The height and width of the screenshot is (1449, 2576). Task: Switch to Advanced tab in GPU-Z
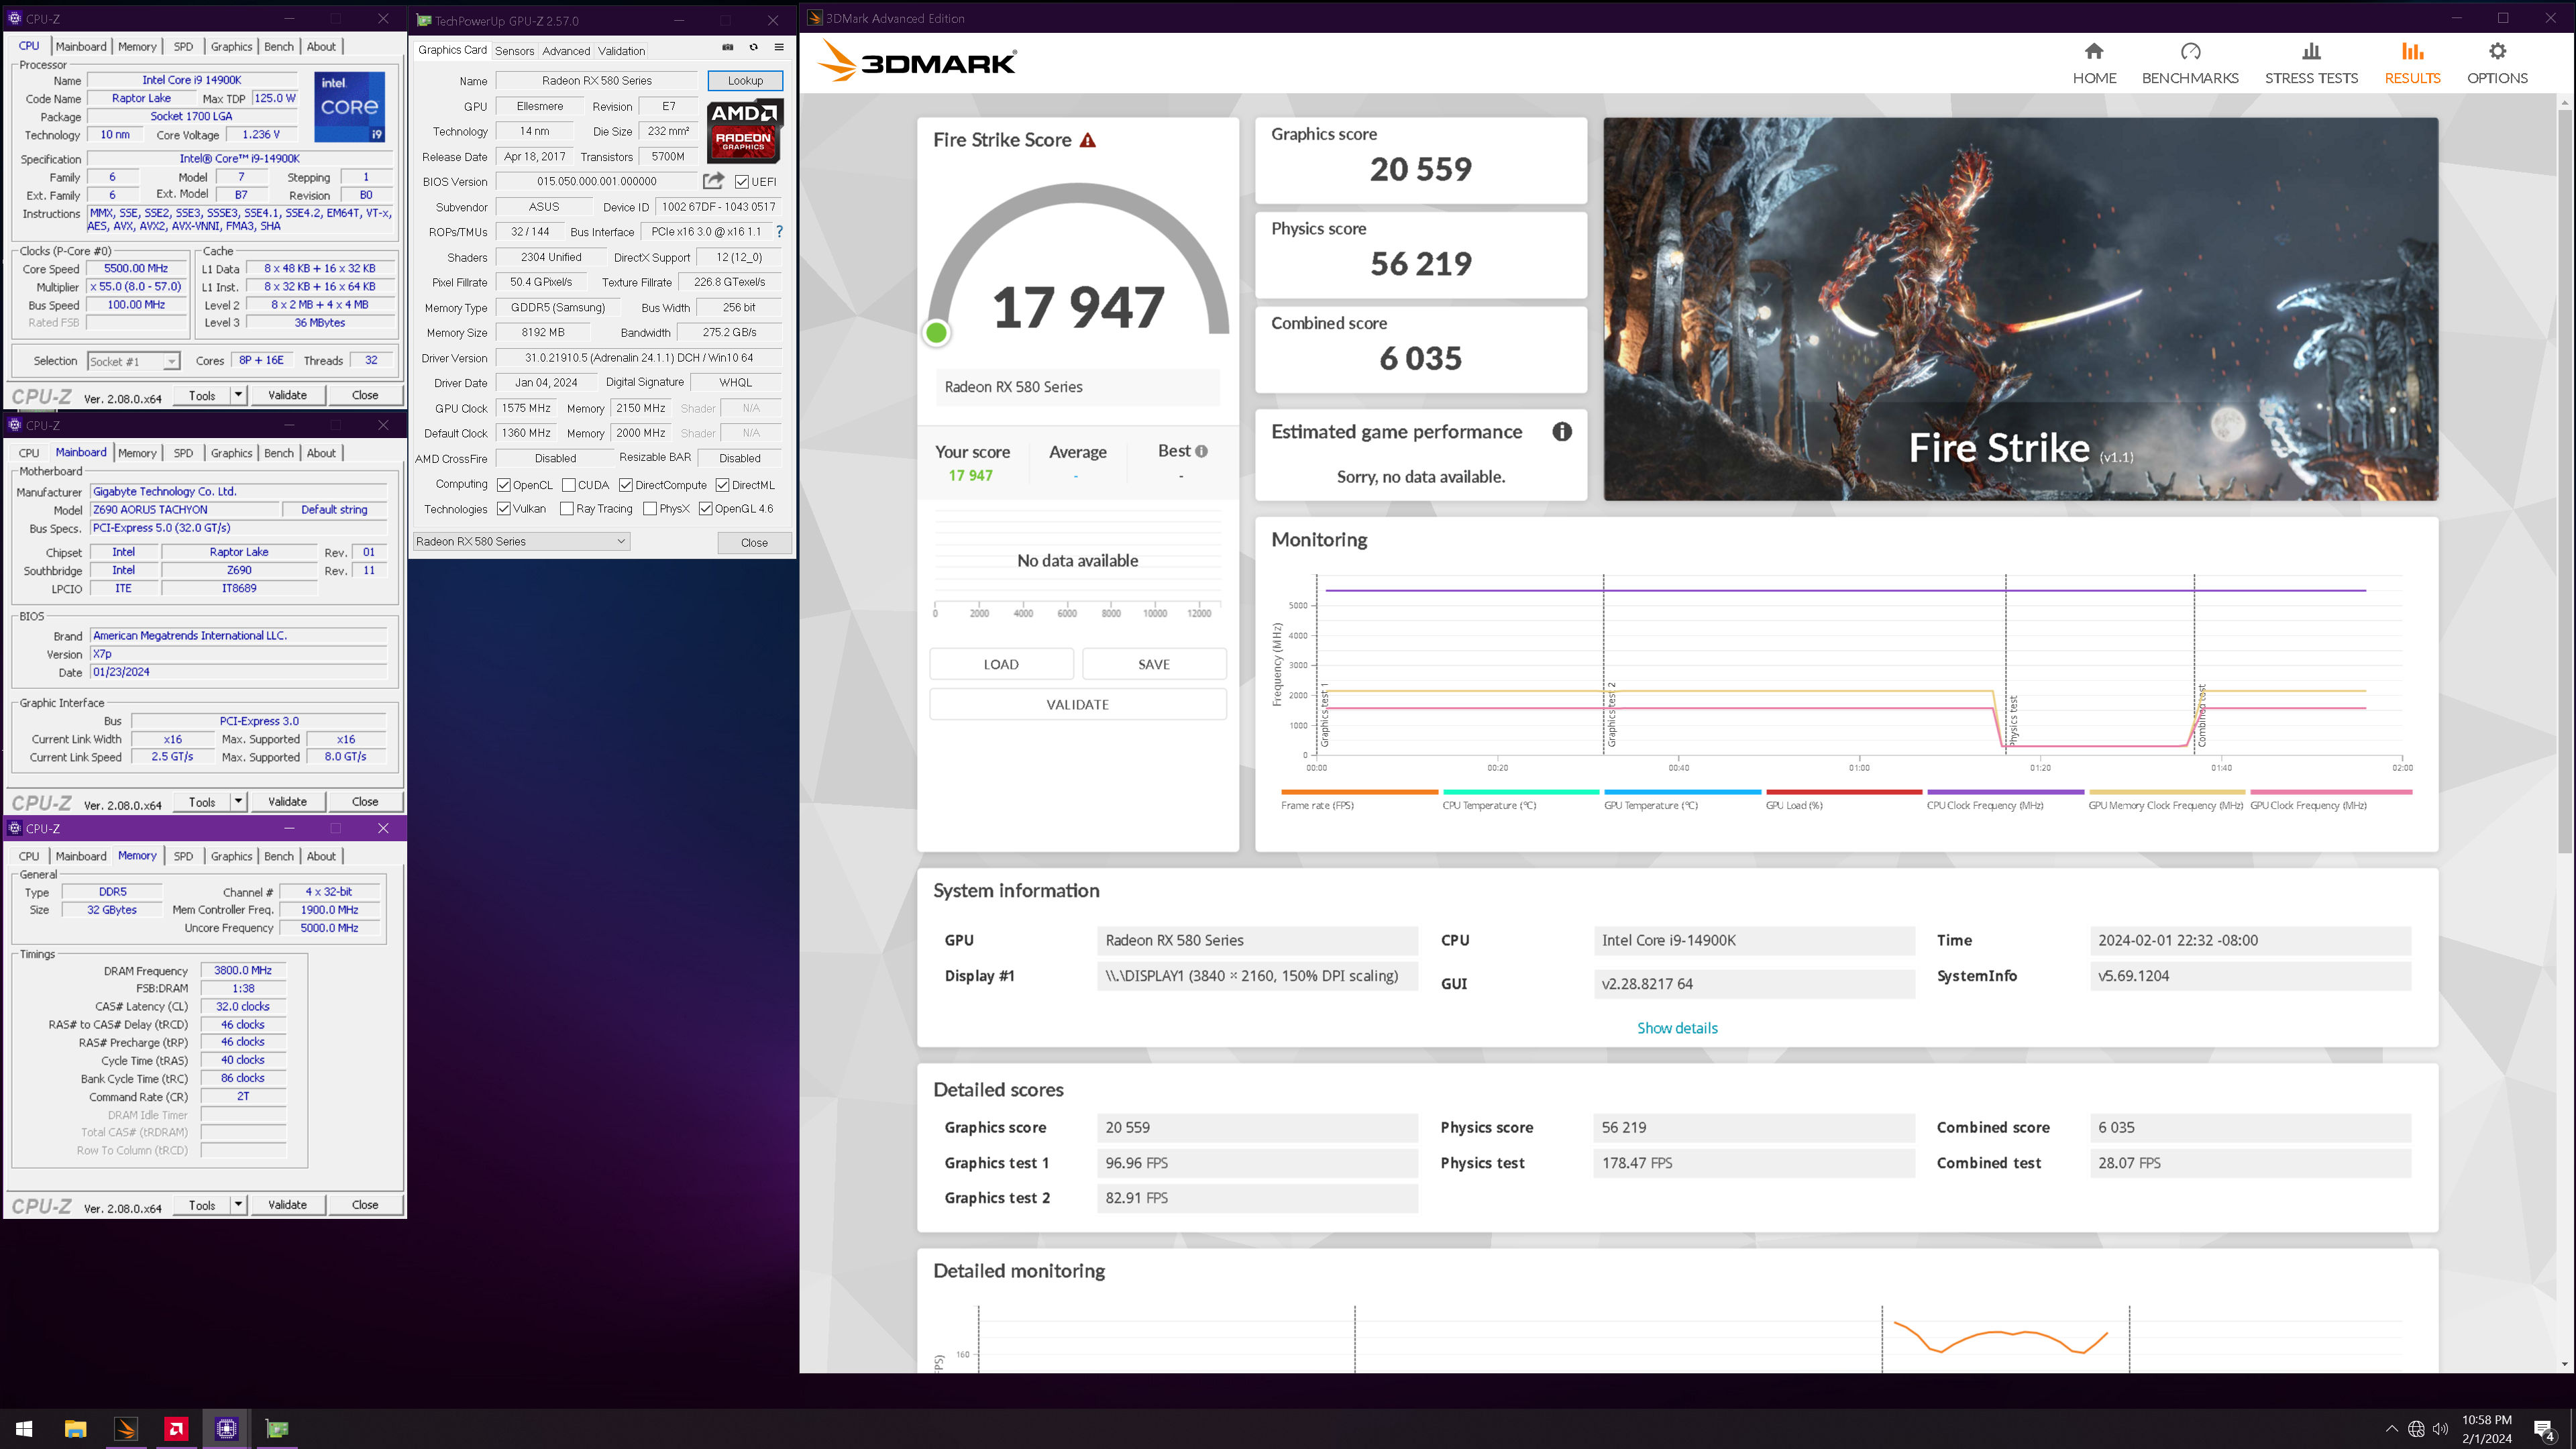566,51
